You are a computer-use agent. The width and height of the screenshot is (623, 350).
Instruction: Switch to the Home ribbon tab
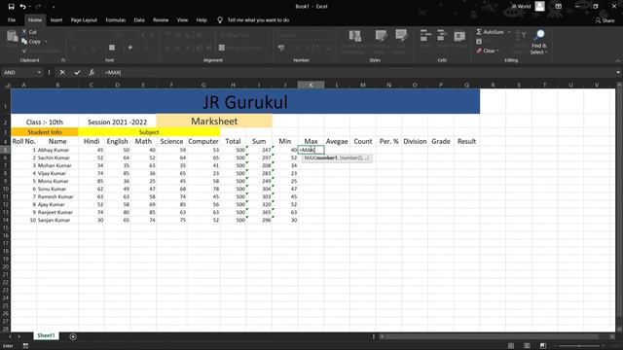coord(35,19)
